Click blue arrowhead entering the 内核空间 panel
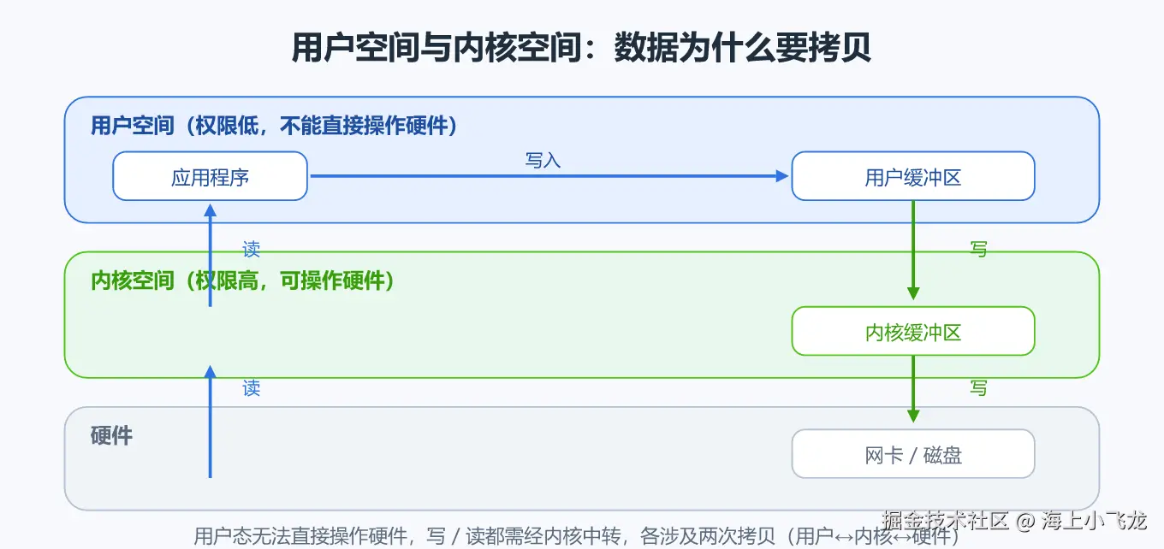Viewport: 1164px width, 549px height. pos(210,370)
